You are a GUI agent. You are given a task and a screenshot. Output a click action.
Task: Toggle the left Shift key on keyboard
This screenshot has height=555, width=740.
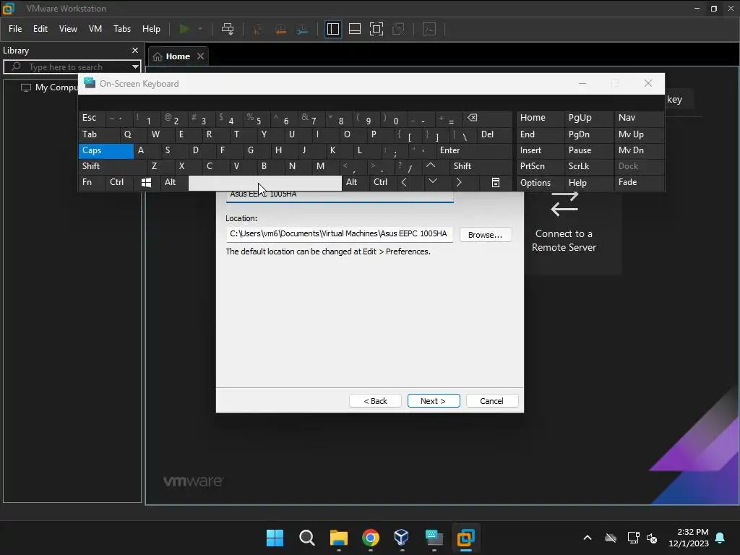coord(112,166)
